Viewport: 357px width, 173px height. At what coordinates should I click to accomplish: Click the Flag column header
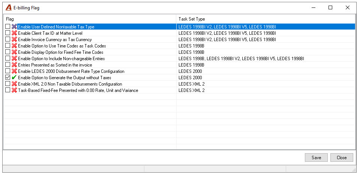click(x=90, y=19)
